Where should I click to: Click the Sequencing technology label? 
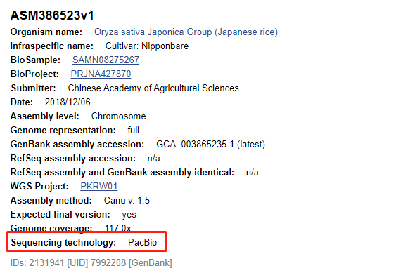63,243
